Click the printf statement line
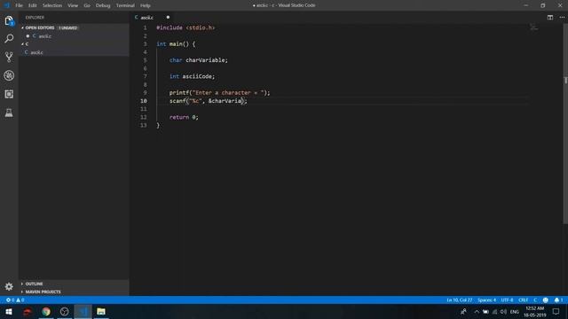The width and height of the screenshot is (568, 319). (x=219, y=92)
